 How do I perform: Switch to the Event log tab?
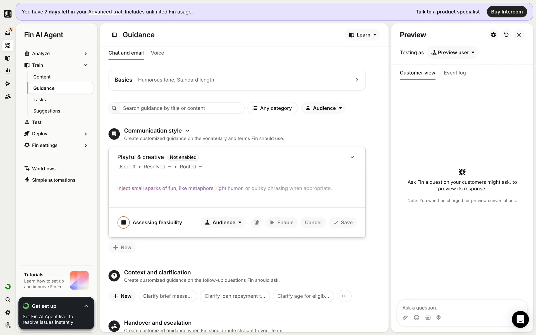click(454, 73)
